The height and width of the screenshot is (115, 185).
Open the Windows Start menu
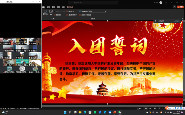(x=65, y=112)
